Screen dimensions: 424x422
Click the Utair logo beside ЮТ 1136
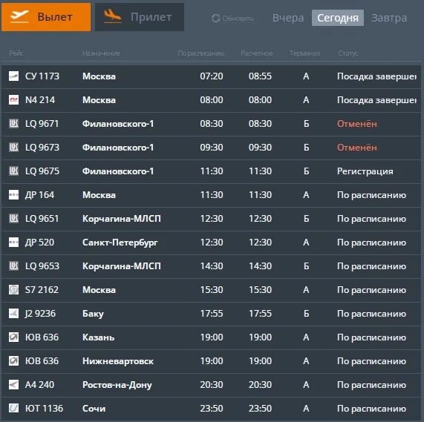[x=13, y=408]
